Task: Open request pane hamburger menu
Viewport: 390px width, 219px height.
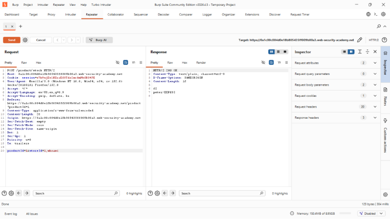Action: [141, 63]
